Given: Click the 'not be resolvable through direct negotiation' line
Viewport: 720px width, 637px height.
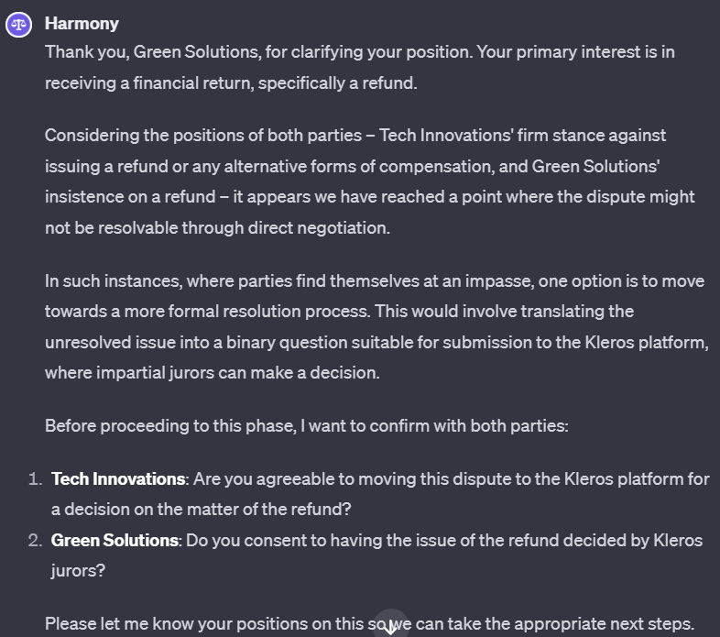Looking at the screenshot, I should pyautogui.click(x=218, y=228).
